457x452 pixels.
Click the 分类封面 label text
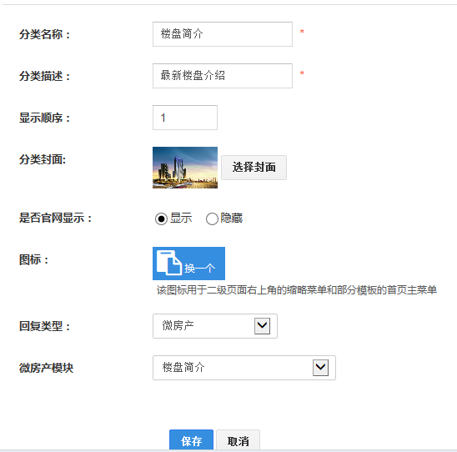click(x=43, y=159)
